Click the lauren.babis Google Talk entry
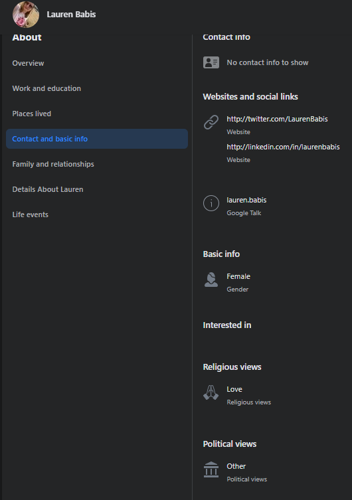The width and height of the screenshot is (352, 500). coord(246,200)
